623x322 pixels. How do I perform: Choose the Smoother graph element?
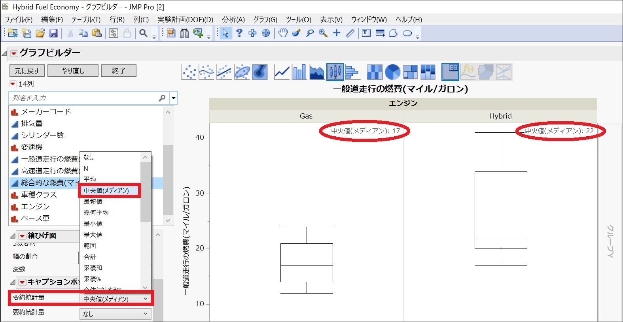pyautogui.click(x=206, y=72)
